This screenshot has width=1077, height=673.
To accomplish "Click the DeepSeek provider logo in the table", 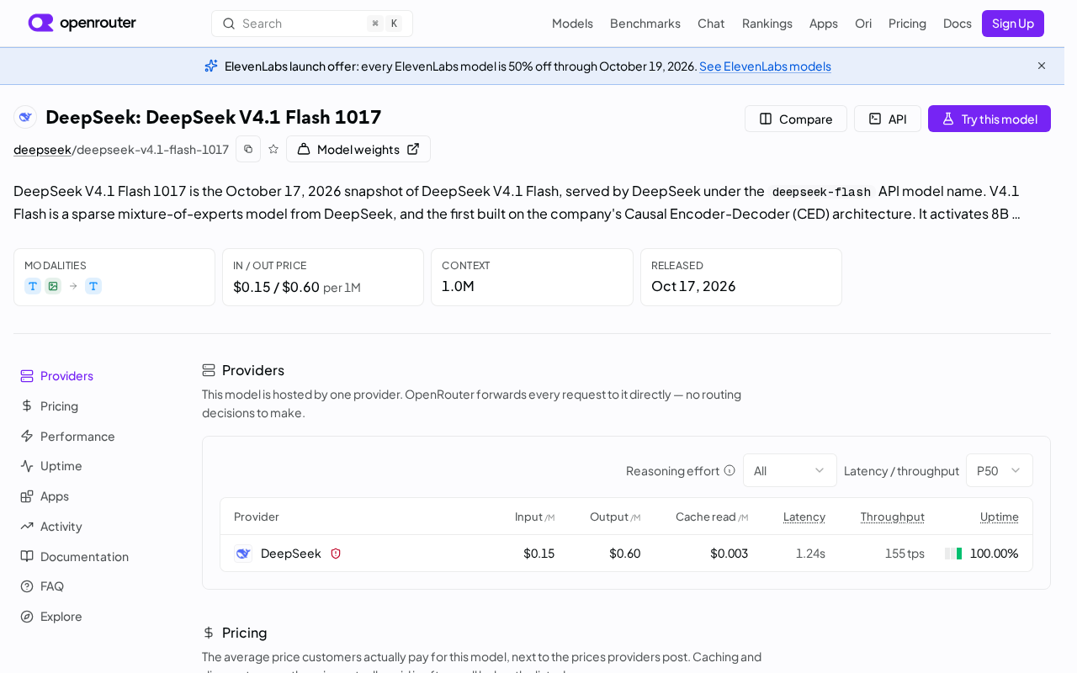I will click(x=243, y=554).
